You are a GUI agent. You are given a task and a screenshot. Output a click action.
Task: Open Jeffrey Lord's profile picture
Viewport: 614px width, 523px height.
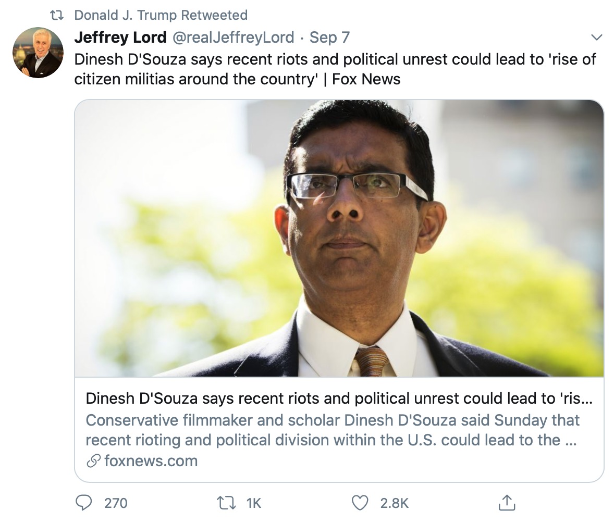tap(38, 52)
